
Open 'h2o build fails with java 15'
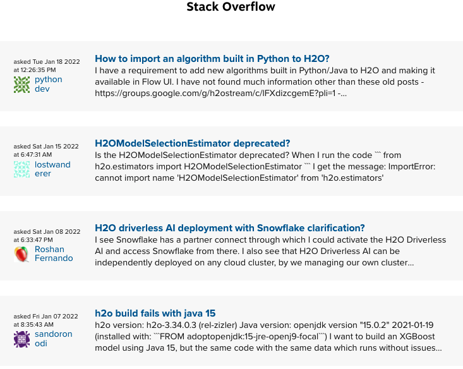[155, 313]
